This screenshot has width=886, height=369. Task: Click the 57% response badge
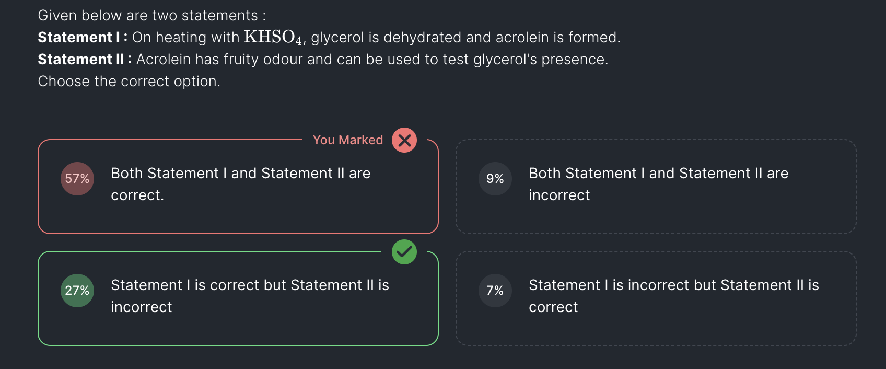point(77,179)
